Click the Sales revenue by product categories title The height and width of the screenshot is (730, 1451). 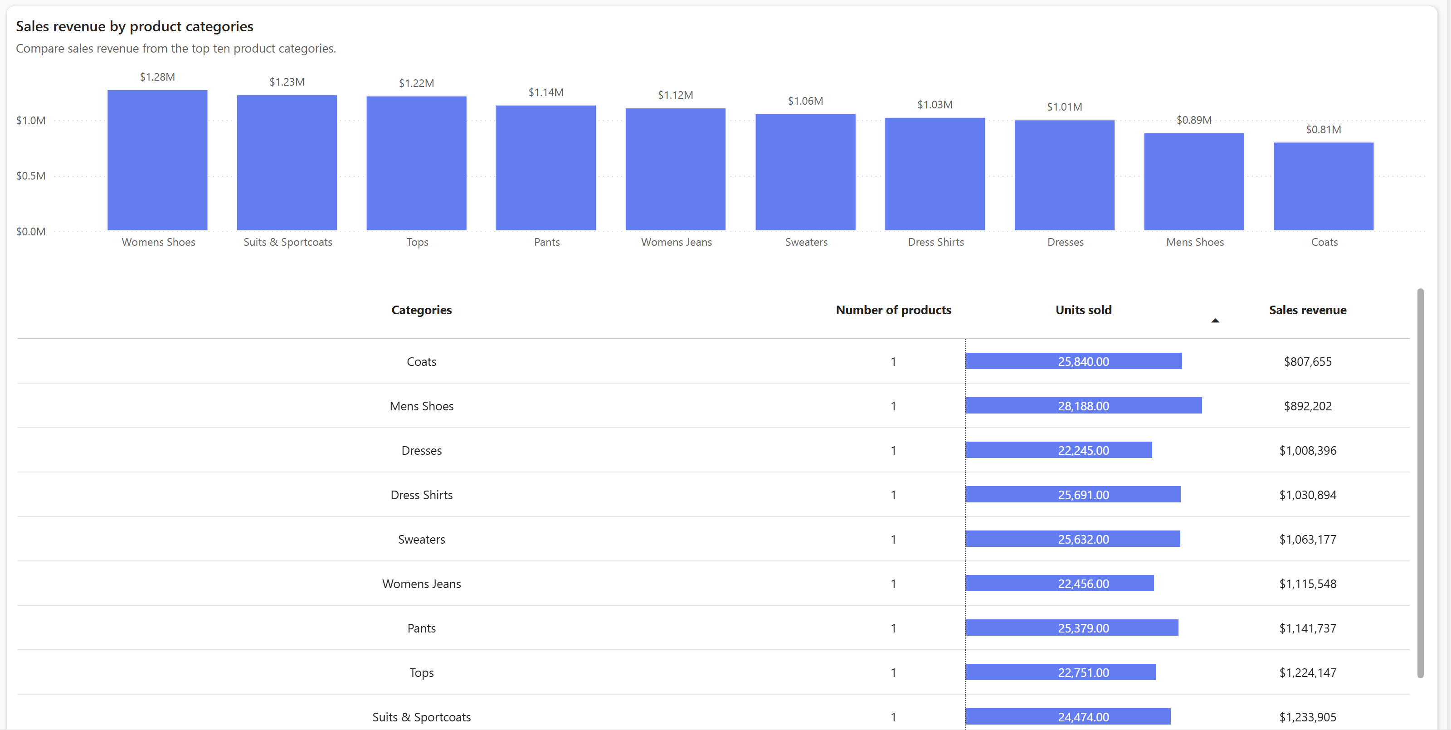point(135,26)
